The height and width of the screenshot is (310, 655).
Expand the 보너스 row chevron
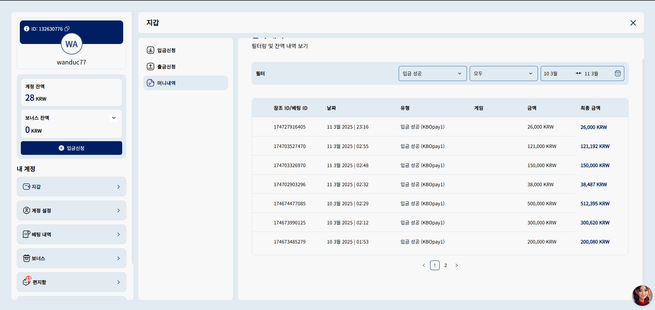click(x=118, y=258)
